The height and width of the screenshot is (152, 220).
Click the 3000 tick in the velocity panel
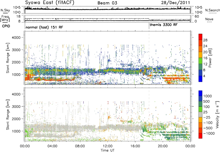pos(16,106)
